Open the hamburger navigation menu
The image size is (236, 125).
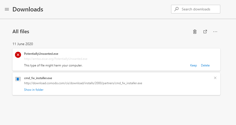pos(7,9)
